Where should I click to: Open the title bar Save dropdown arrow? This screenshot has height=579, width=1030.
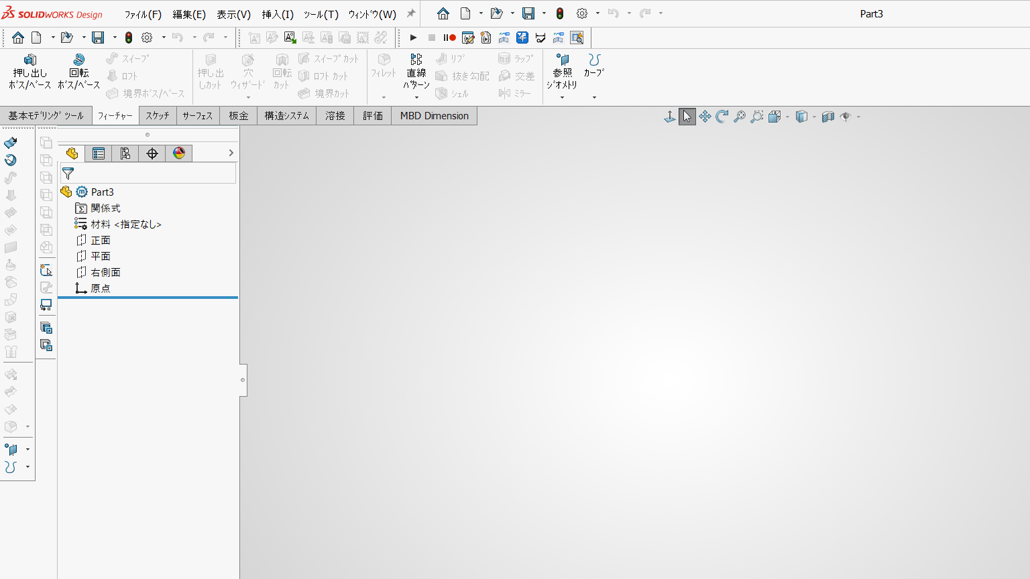543,13
